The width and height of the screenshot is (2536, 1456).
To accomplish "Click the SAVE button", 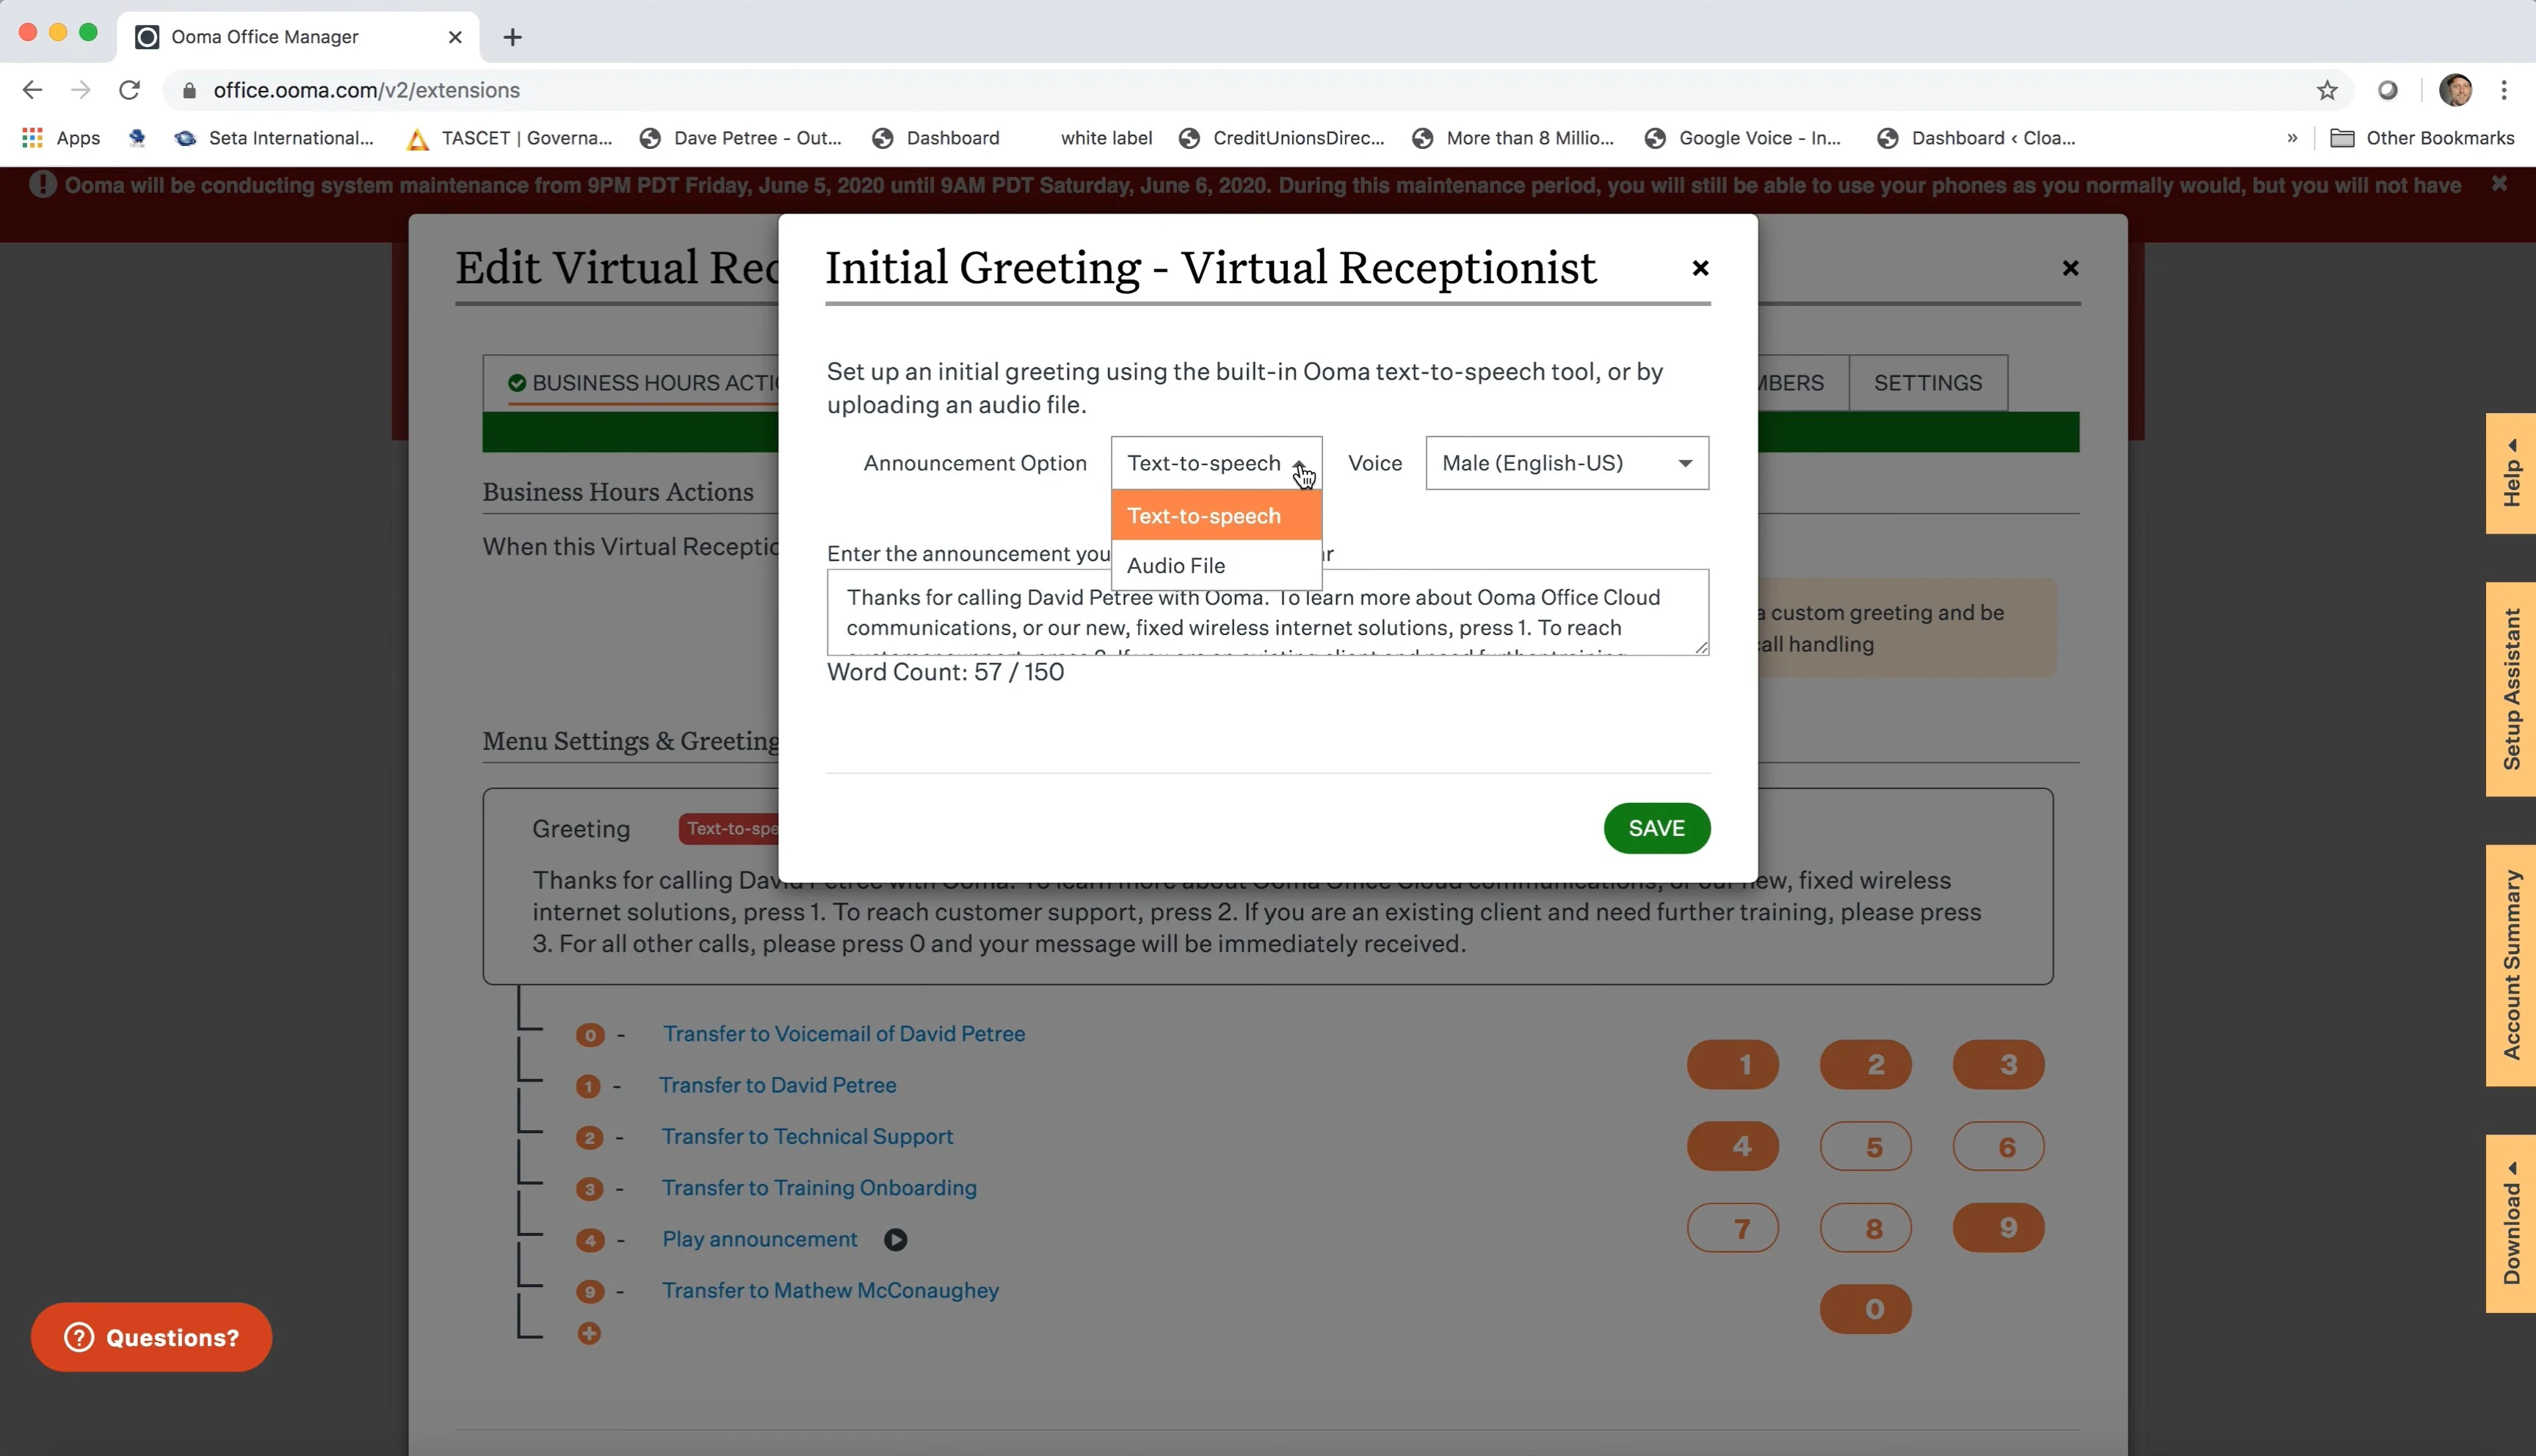I will pos(1656,827).
